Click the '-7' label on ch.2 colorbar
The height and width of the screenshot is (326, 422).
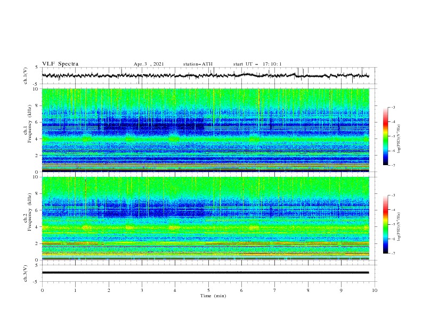point(393,254)
